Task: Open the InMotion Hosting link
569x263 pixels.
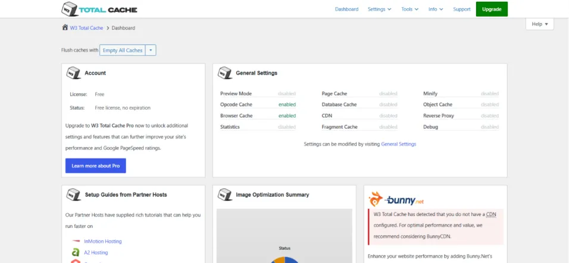Action: click(x=103, y=241)
